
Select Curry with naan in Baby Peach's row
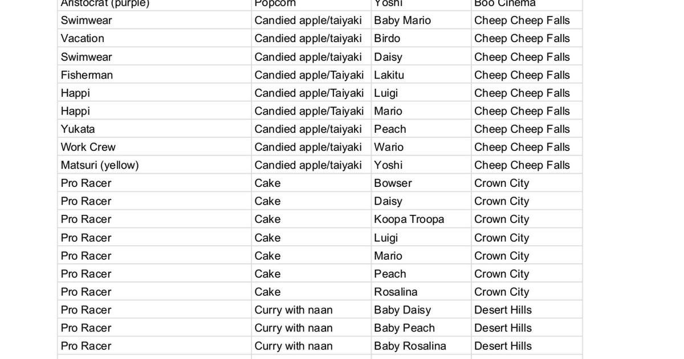[294, 328]
